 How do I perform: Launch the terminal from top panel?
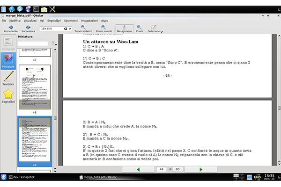(36, 9)
